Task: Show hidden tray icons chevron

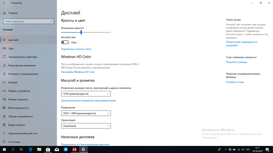Action: [x=226, y=149]
